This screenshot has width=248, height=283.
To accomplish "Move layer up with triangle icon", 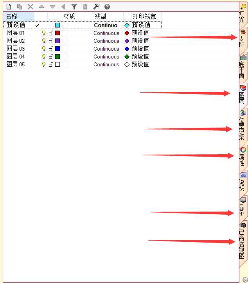I will 41,7.
